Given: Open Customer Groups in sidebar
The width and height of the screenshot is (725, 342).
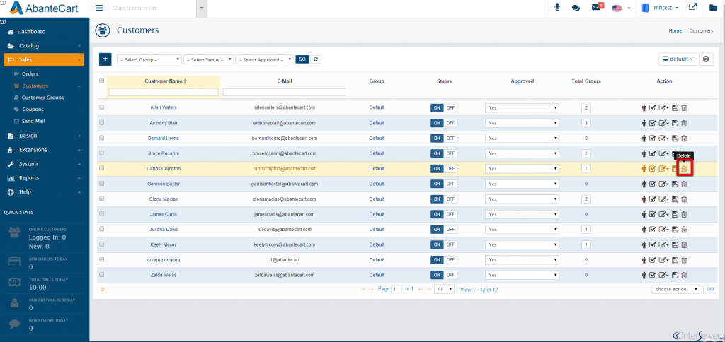Looking at the screenshot, I should 43,98.
